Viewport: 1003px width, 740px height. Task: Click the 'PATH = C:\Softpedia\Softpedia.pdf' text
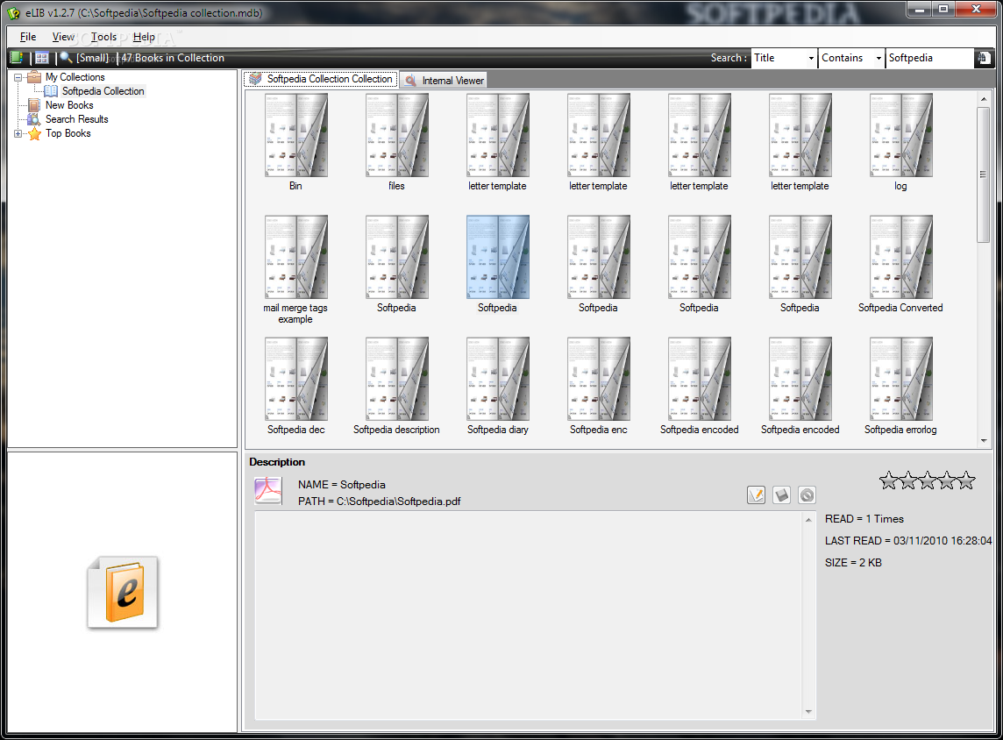380,502
